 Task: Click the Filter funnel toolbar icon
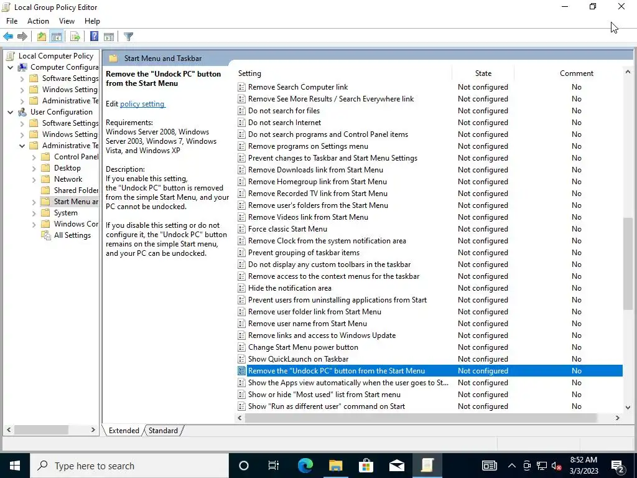tap(128, 37)
